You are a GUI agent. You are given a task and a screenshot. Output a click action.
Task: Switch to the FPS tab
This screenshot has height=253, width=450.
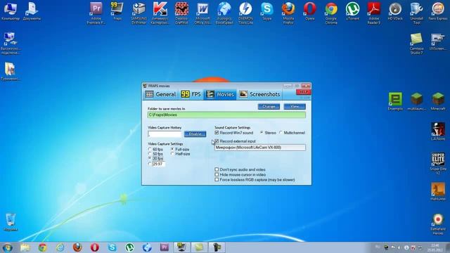191,94
